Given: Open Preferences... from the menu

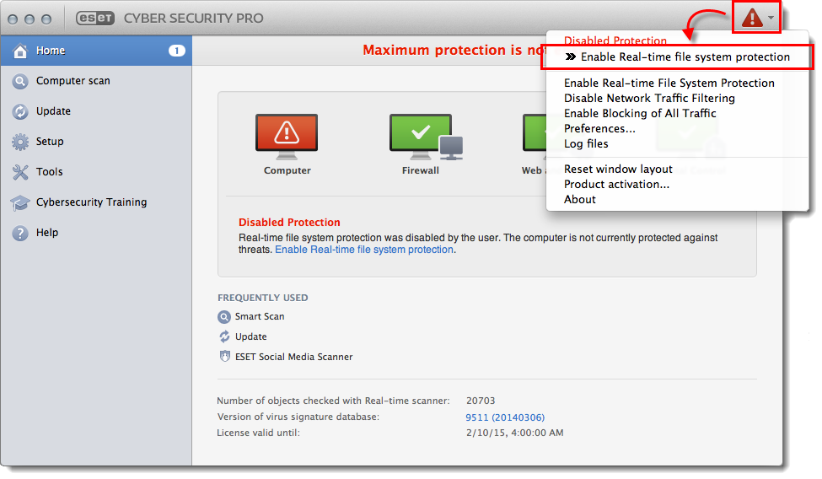Looking at the screenshot, I should click(x=599, y=128).
